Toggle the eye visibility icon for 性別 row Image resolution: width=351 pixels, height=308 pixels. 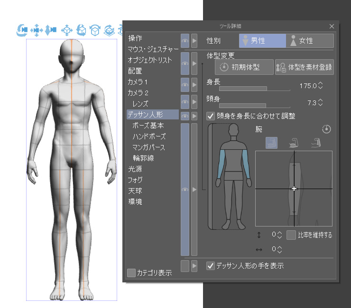(185, 41)
